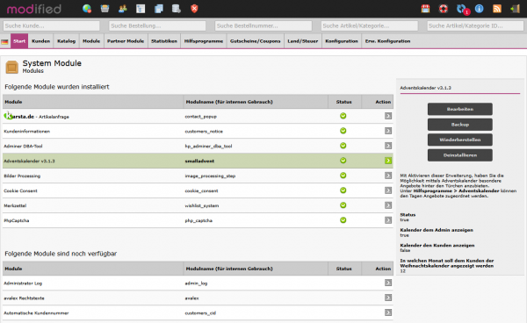
Task: Click action arrow for customers_notice row
Action: point(388,131)
